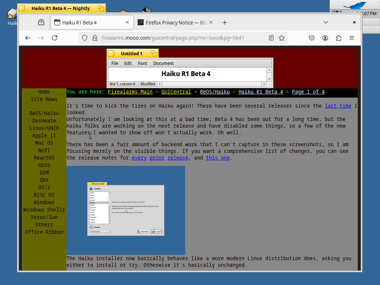Open the OS/2 sidebar link
Image resolution: width=380 pixels, height=285 pixels.
point(44,187)
